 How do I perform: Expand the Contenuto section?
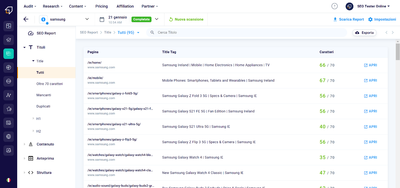pyautogui.click(x=25, y=144)
